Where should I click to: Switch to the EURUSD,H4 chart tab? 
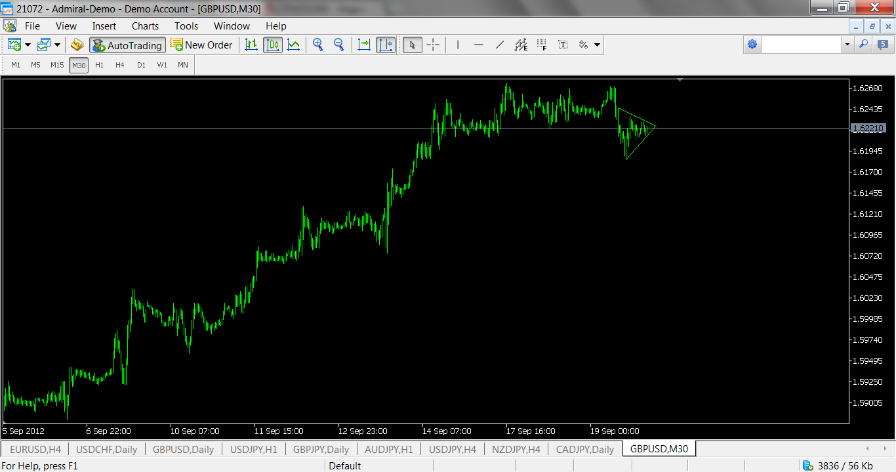[x=35, y=449]
